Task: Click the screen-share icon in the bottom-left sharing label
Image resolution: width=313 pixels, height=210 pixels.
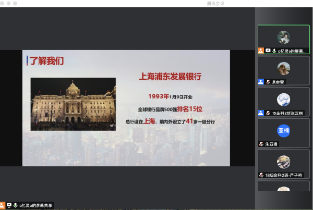Action: pos(9,205)
